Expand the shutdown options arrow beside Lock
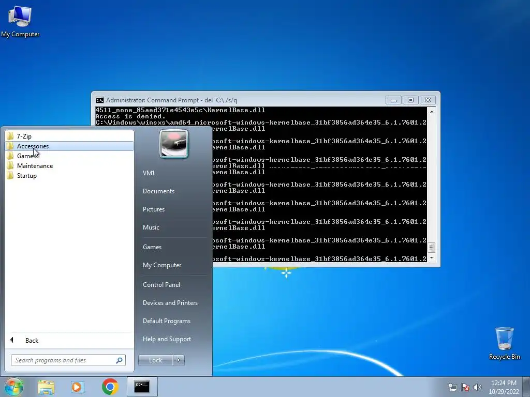530x397 pixels. click(x=179, y=360)
